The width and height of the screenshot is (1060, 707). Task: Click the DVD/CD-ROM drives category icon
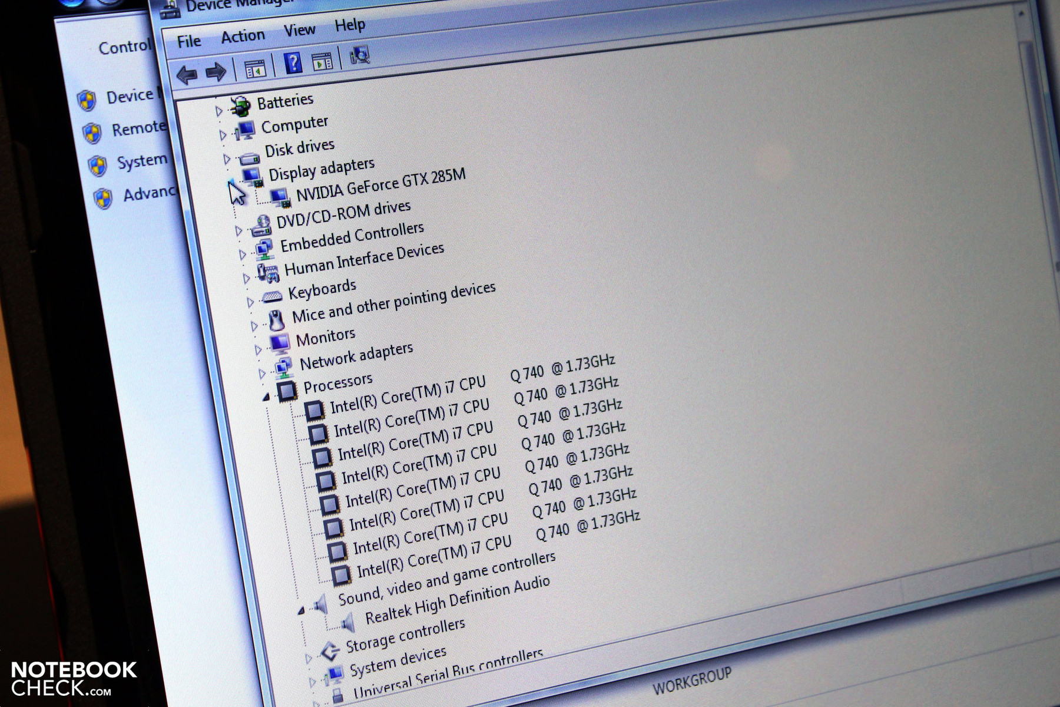tap(261, 226)
